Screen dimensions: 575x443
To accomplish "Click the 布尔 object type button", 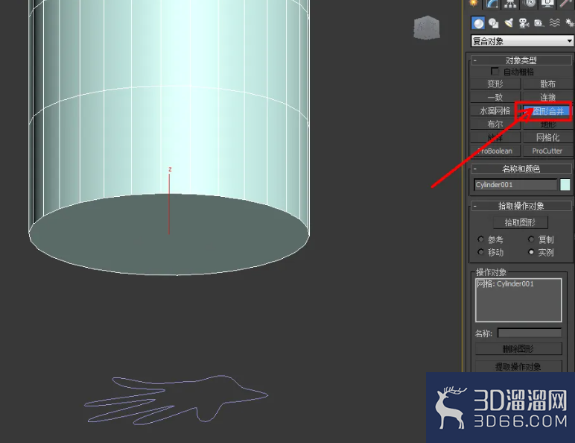I will [x=495, y=124].
